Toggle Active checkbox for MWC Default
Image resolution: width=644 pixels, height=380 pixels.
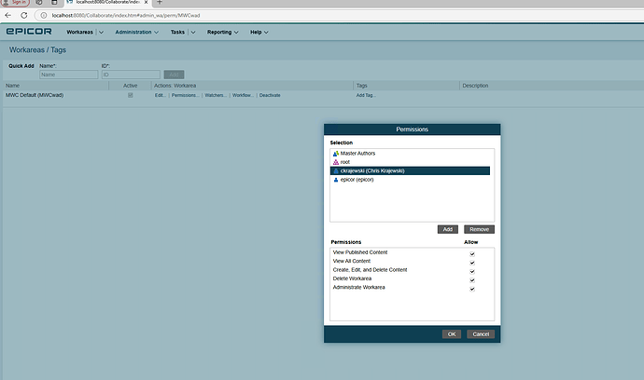130,95
